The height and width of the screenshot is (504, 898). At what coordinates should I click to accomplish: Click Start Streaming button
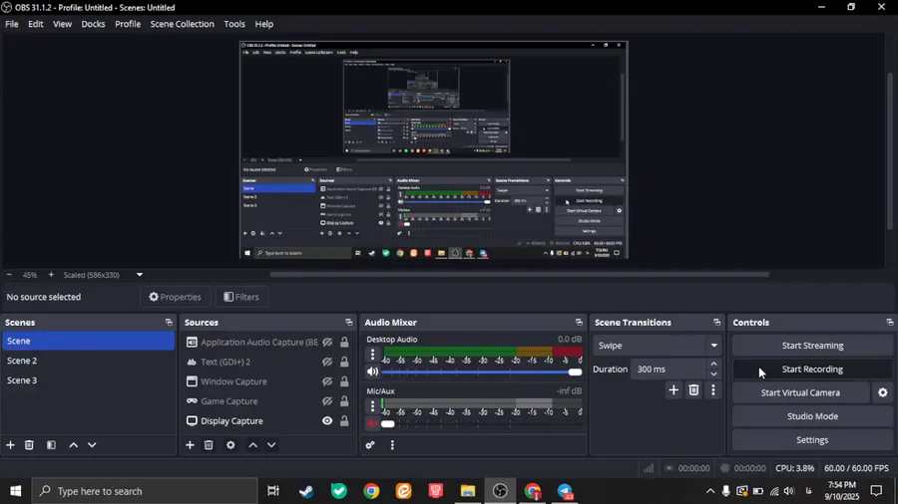coord(812,346)
